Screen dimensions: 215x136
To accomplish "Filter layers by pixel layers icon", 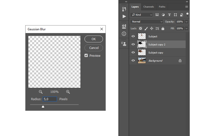I will click(x=157, y=15).
